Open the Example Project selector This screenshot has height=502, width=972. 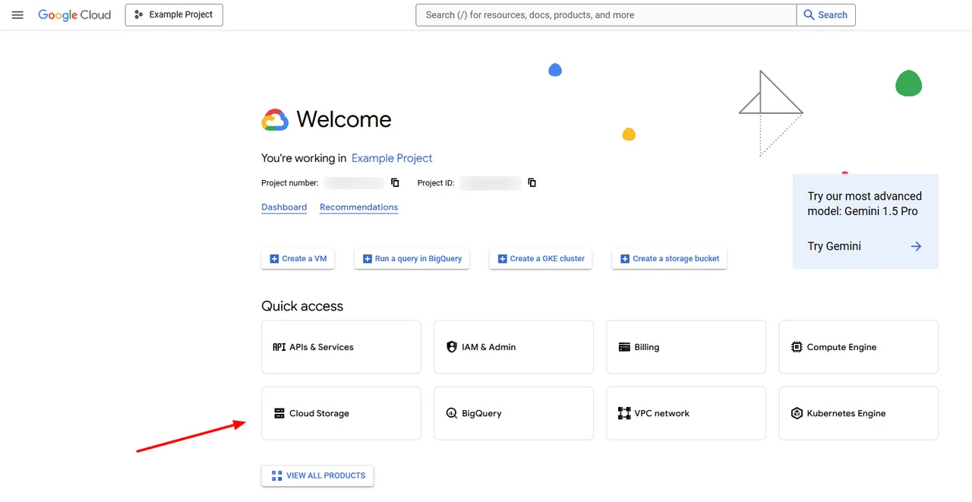pyautogui.click(x=174, y=14)
